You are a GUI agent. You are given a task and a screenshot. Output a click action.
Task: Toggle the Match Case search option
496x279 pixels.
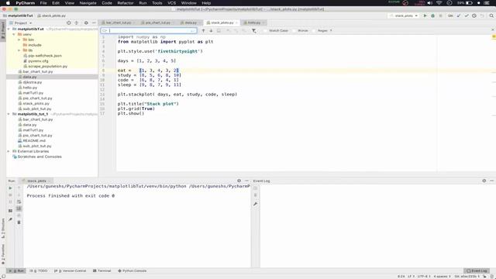(x=276, y=31)
